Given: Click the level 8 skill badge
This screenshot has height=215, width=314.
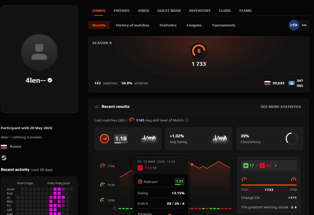Looking at the screenshot, I should [199, 51].
